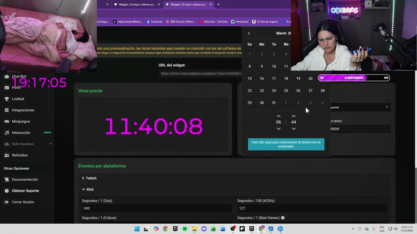The width and height of the screenshot is (417, 234).
Task: Select March 20 in the calendar
Action: [x=310, y=79]
